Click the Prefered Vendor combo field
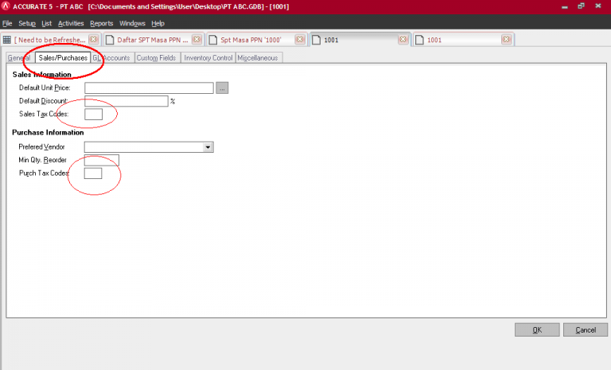 click(149, 147)
